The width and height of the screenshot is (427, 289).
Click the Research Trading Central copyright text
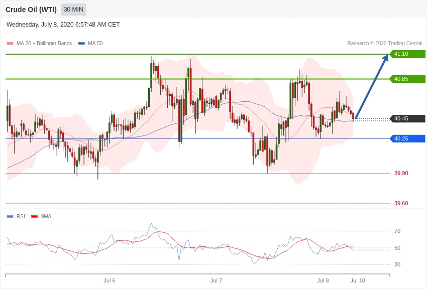(385, 44)
